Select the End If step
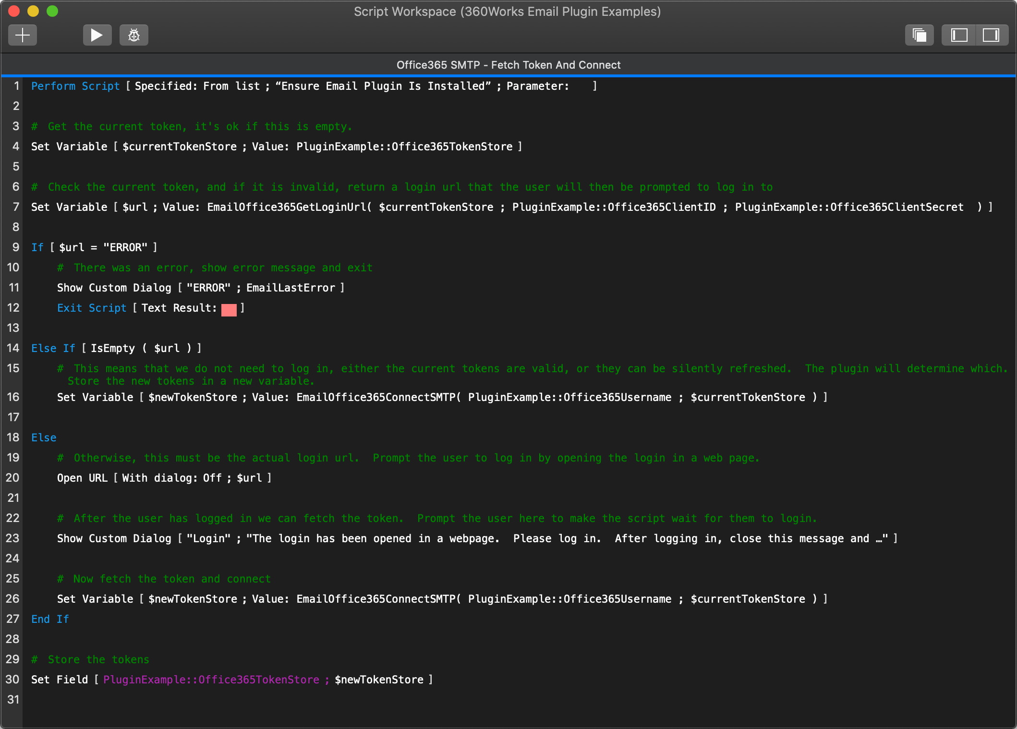 (50, 619)
